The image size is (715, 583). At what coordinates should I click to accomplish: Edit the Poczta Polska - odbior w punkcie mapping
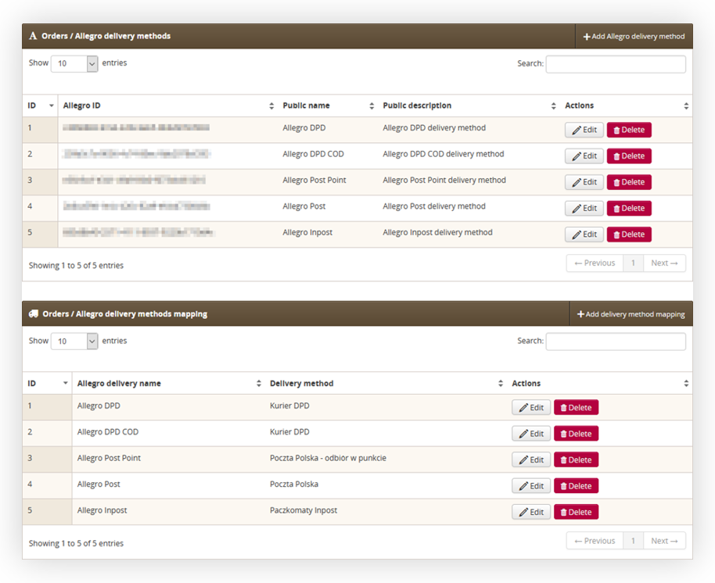click(531, 460)
